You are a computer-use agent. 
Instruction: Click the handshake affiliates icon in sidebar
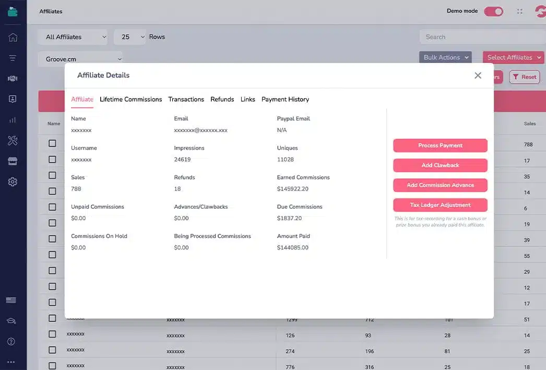pyautogui.click(x=13, y=78)
